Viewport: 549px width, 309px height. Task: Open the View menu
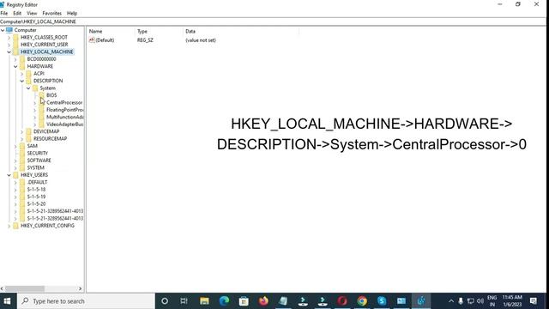pyautogui.click(x=32, y=14)
